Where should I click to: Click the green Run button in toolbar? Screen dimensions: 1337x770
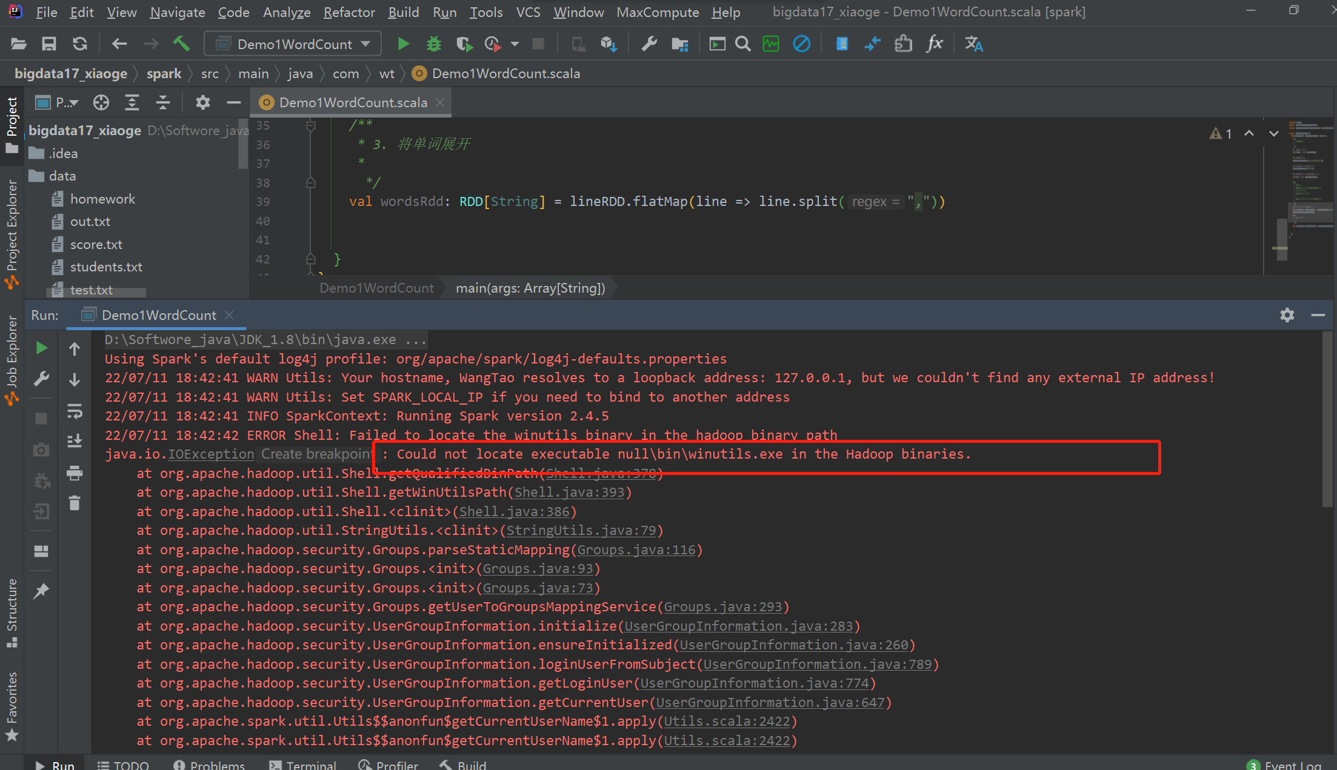(x=403, y=44)
